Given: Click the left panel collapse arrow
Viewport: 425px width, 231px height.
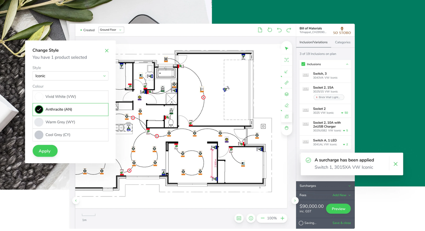Looking at the screenshot, I should tap(76, 201).
